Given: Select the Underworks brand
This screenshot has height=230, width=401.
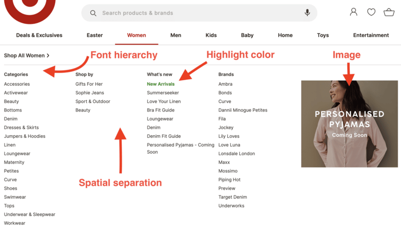Looking at the screenshot, I should [x=231, y=206].
